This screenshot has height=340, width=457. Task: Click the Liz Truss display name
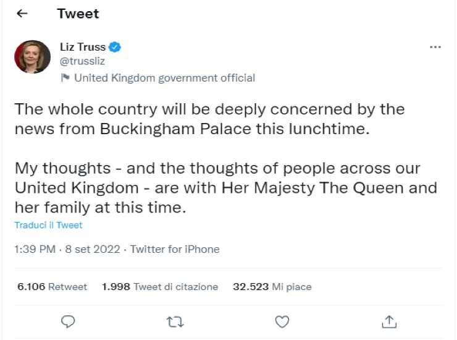tap(82, 47)
